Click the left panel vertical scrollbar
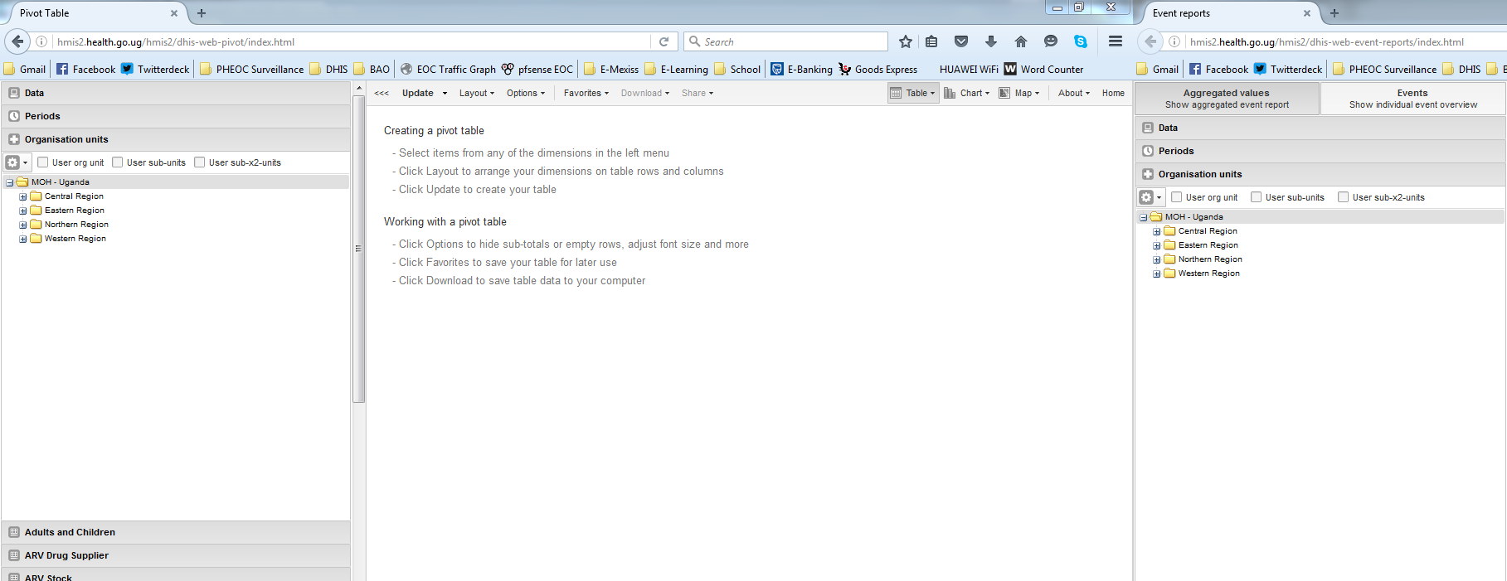1507x581 pixels. point(358,249)
